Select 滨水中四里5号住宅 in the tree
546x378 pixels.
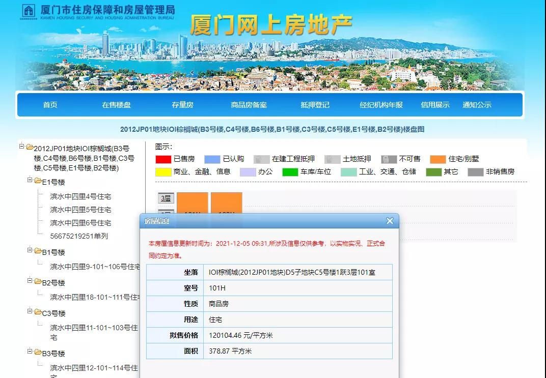coord(80,210)
